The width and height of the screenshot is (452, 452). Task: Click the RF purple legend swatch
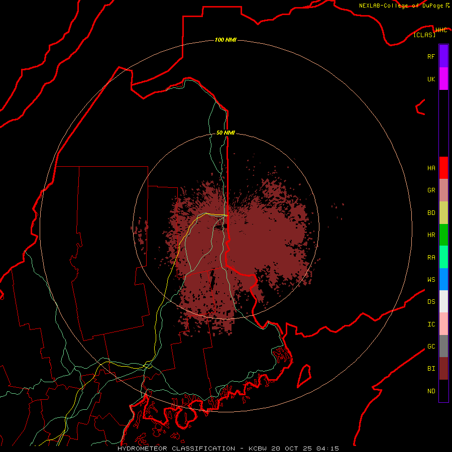[443, 56]
